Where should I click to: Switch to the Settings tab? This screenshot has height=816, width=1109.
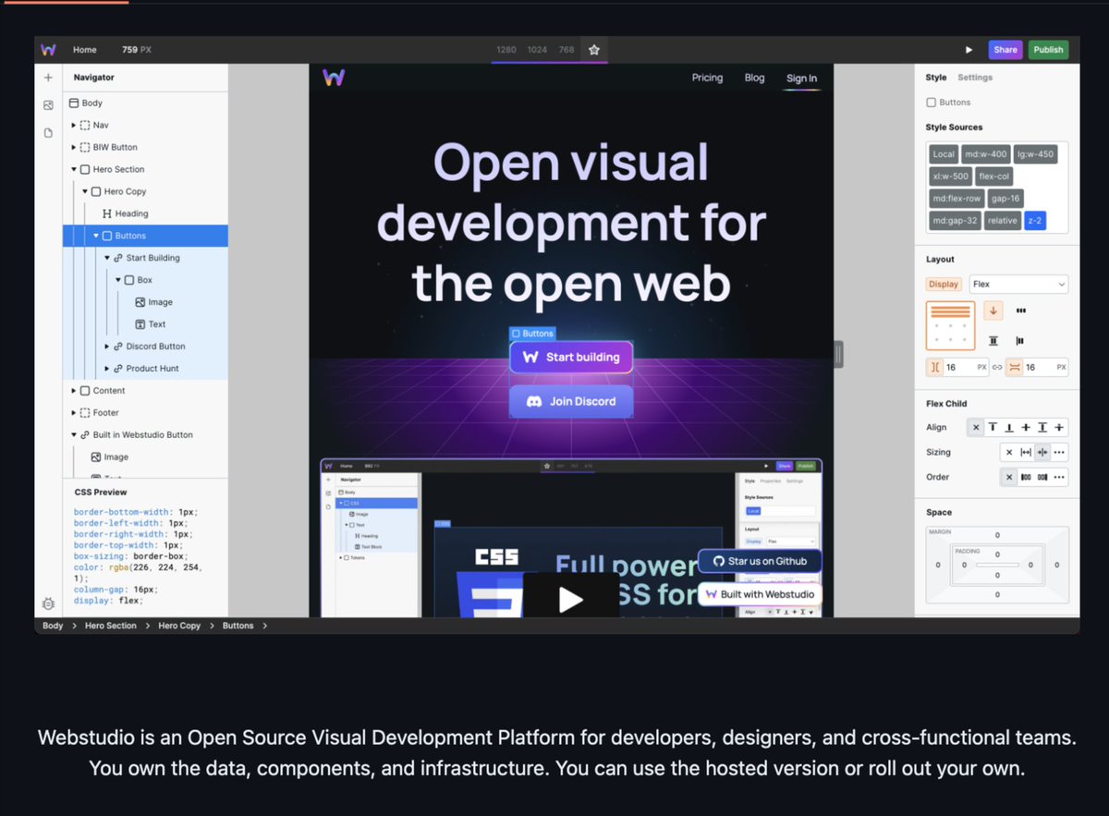(x=975, y=78)
